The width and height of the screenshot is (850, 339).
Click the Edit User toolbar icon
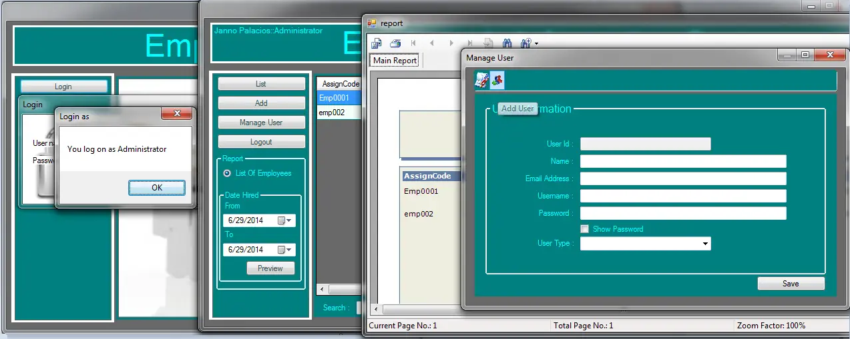tap(481, 81)
